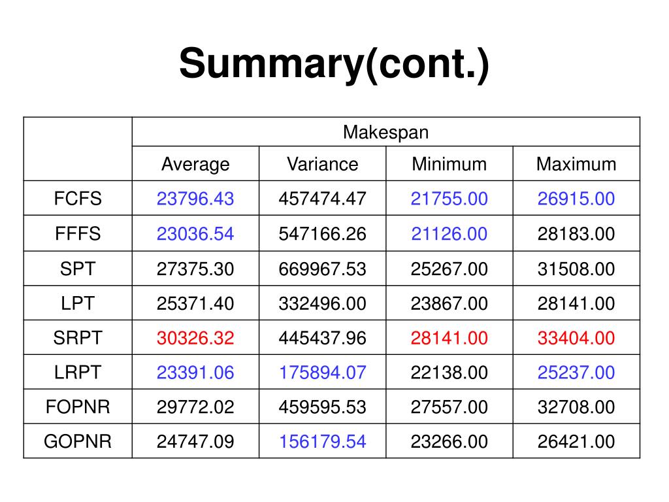Select the FOPNR row label
Screen dimensions: 669x502
(x=78, y=407)
